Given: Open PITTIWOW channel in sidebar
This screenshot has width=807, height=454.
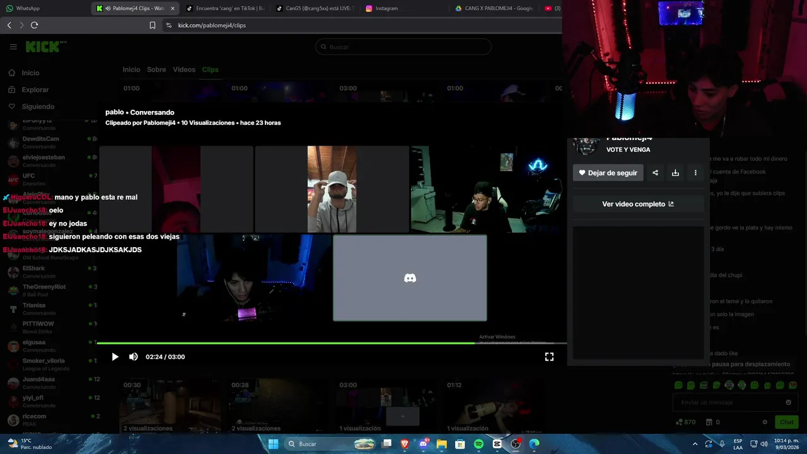Looking at the screenshot, I should 50,327.
